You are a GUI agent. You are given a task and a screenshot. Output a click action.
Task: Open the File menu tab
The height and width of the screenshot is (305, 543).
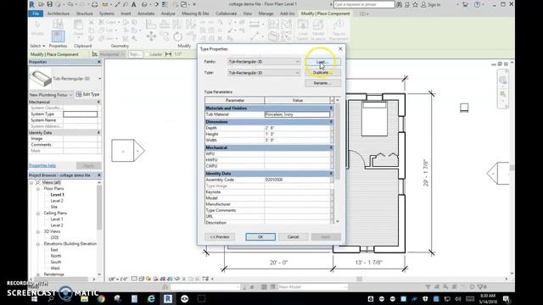point(36,14)
